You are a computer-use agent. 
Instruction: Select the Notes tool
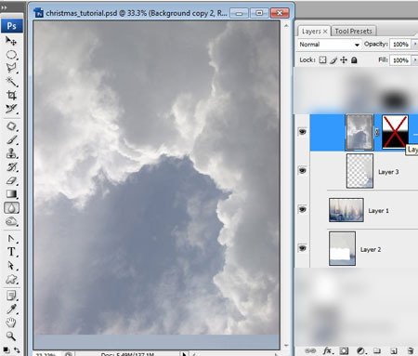pos(11,296)
